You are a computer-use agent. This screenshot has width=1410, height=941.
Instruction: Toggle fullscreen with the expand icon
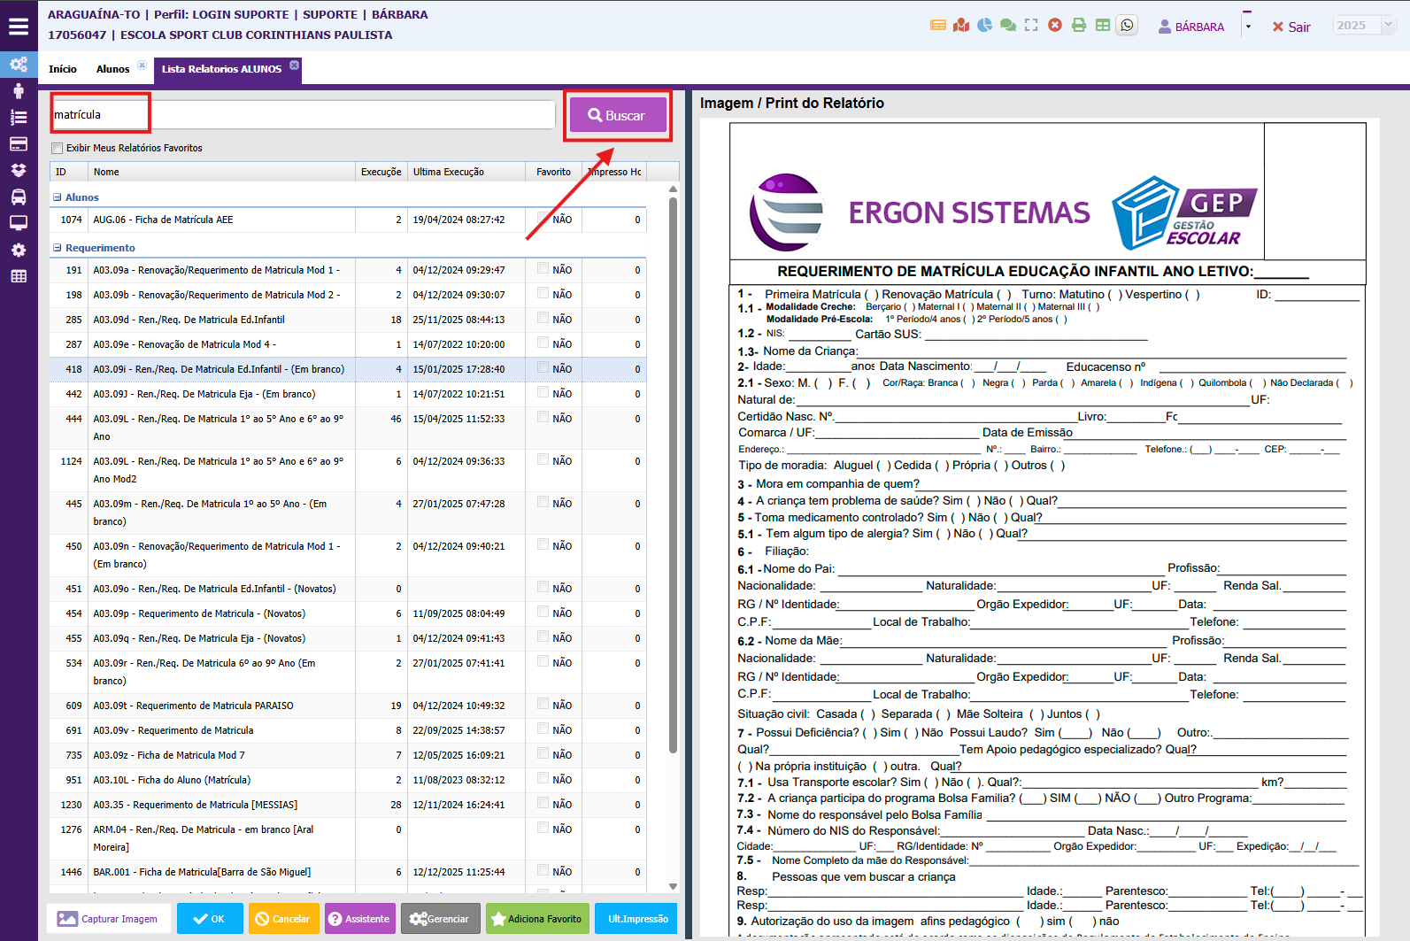[1031, 26]
